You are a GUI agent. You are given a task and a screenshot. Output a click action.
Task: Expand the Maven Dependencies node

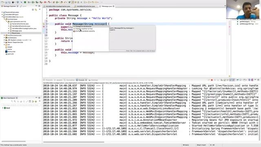(x=4, y=42)
